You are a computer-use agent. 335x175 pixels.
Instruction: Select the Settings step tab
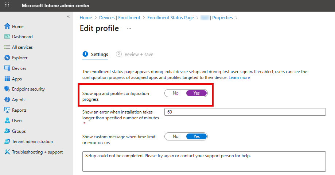[x=95, y=54]
